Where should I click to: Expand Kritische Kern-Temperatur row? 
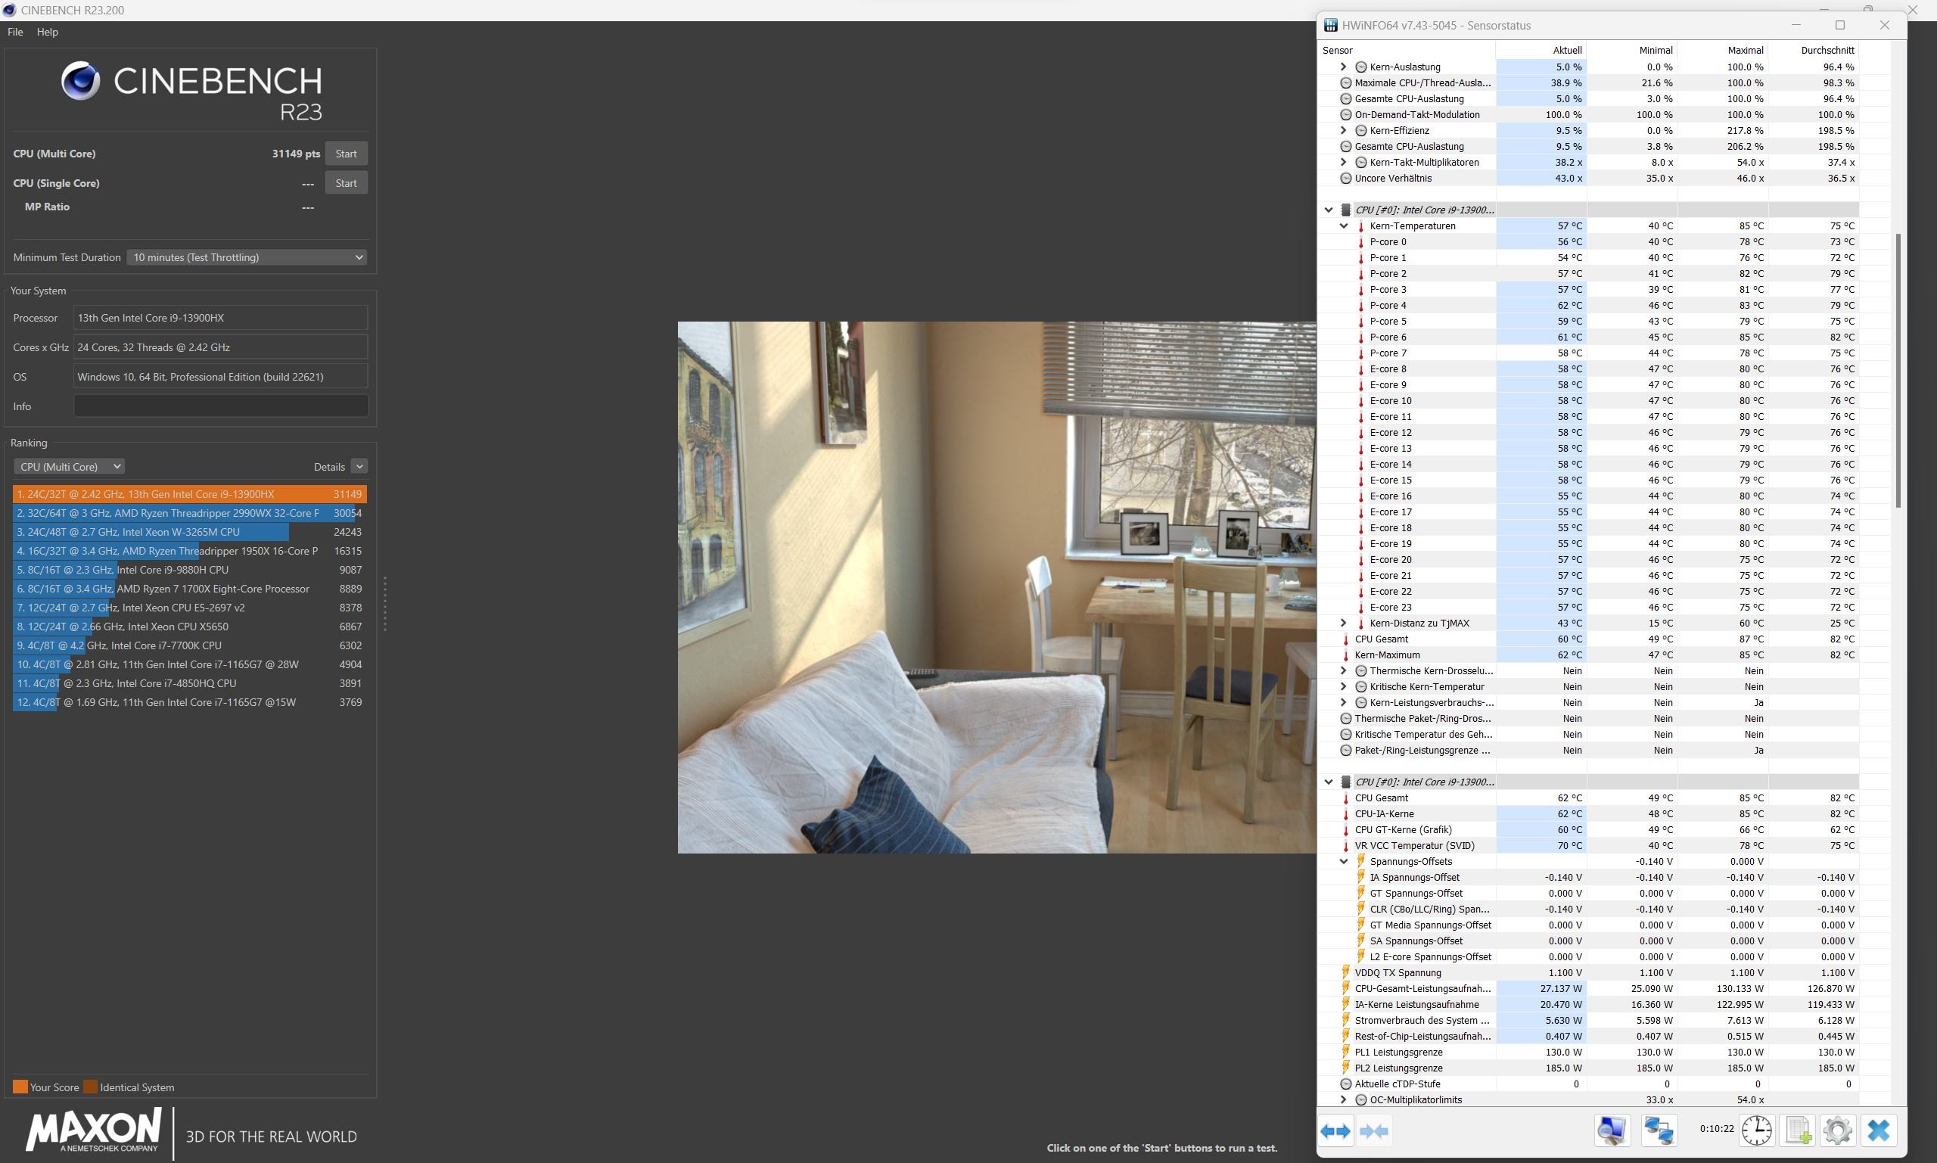tap(1343, 686)
